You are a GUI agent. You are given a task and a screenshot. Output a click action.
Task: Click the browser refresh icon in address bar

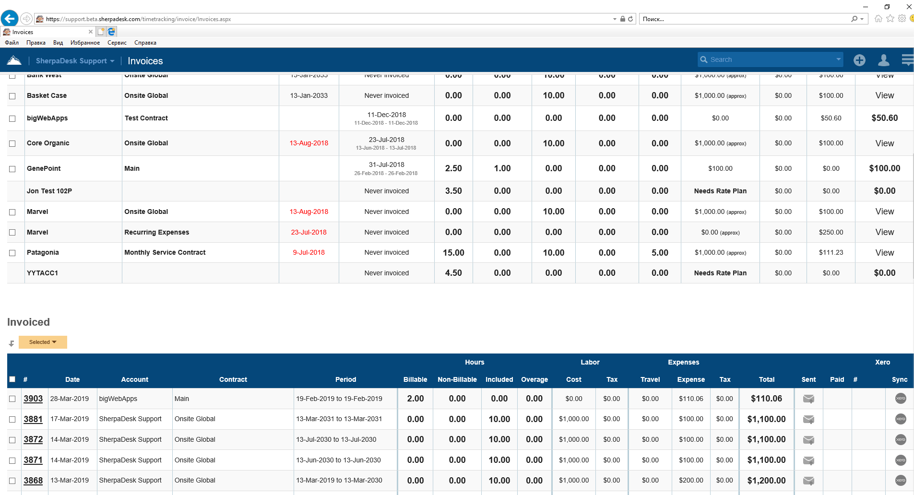tap(630, 19)
